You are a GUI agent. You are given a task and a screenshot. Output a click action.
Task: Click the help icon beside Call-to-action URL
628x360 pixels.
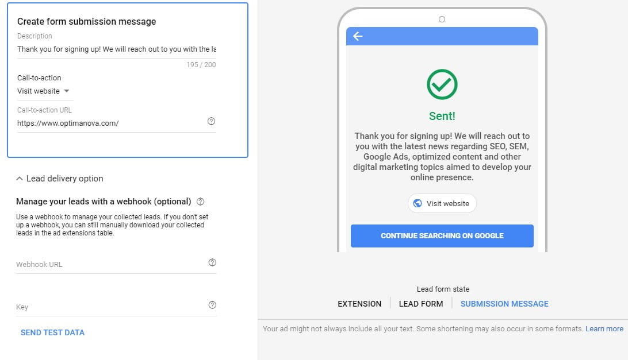[x=211, y=121]
